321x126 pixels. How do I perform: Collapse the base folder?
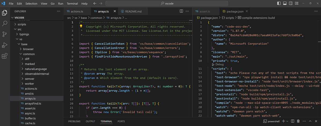tap(19, 44)
